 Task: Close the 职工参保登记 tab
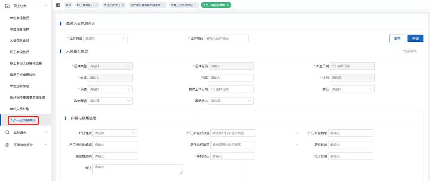point(96,5)
